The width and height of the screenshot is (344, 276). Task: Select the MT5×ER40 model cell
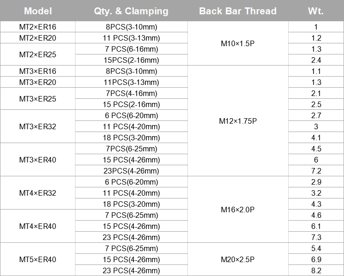(38, 259)
